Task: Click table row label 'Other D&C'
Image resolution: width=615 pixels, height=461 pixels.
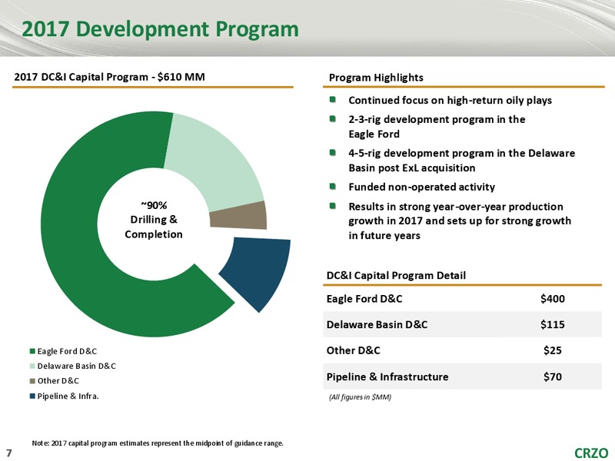Action: point(354,350)
